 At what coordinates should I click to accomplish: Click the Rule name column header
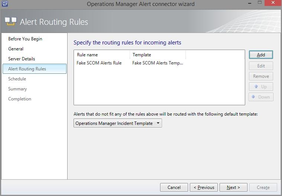tap(101, 55)
